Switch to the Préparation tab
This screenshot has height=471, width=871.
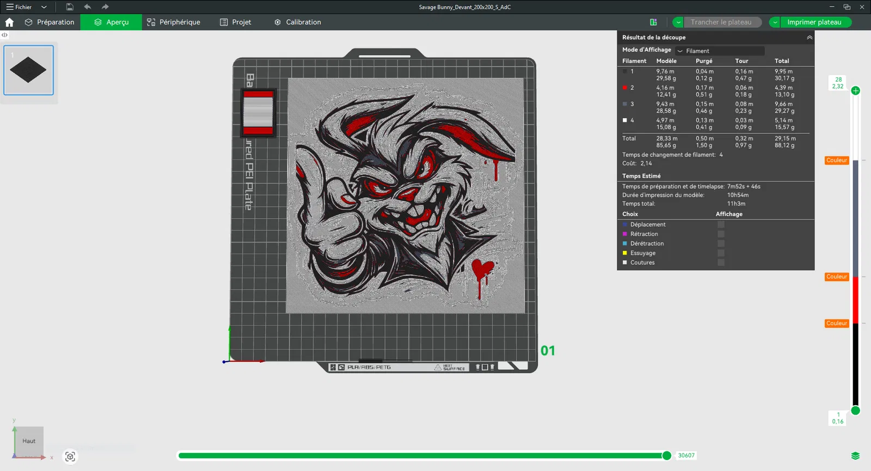click(x=50, y=22)
